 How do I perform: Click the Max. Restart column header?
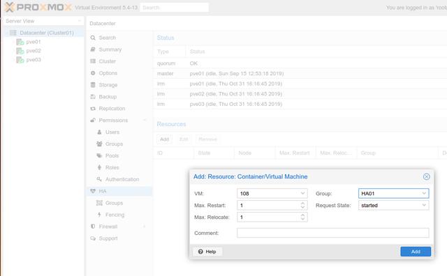pyautogui.click(x=295, y=153)
